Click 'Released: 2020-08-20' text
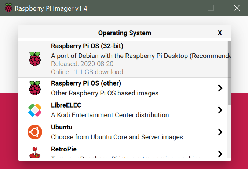 coord(82,64)
